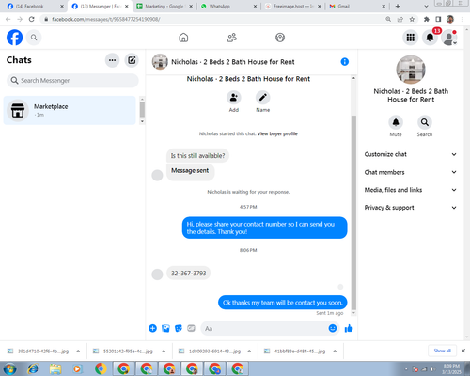Screen dimensions: 470x376
Task: Mute conversation using the bell icon
Action: (396, 122)
